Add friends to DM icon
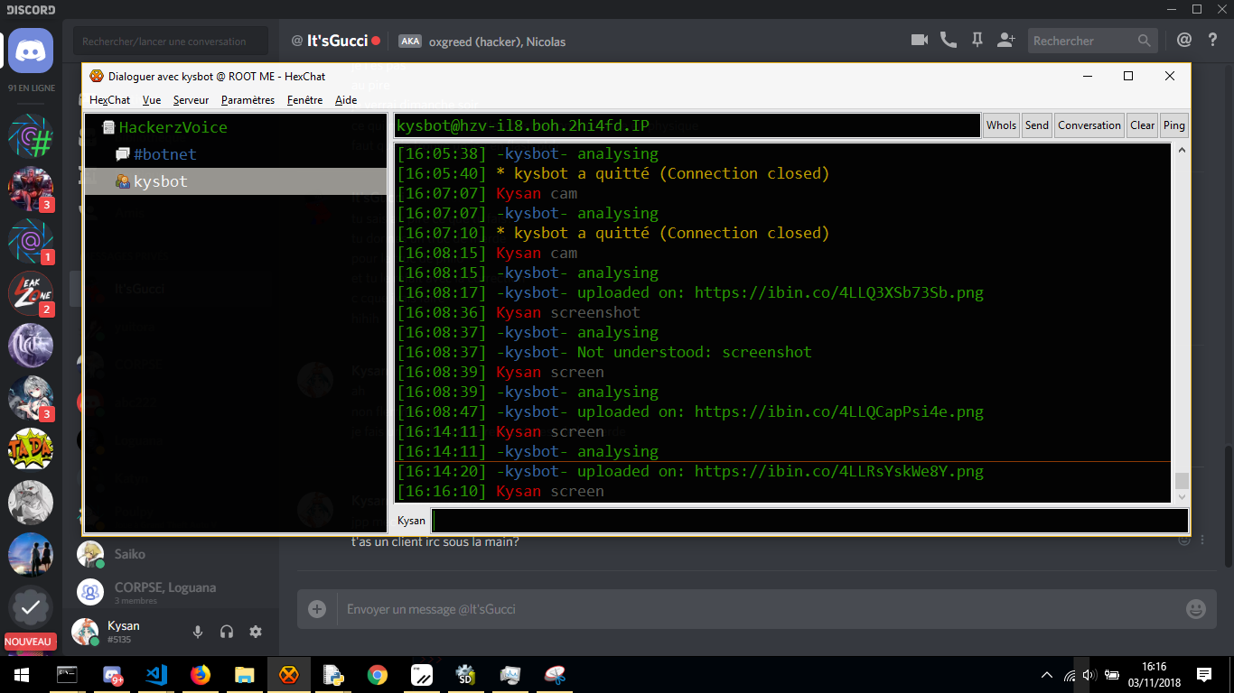The width and height of the screenshot is (1234, 693). (1005, 40)
